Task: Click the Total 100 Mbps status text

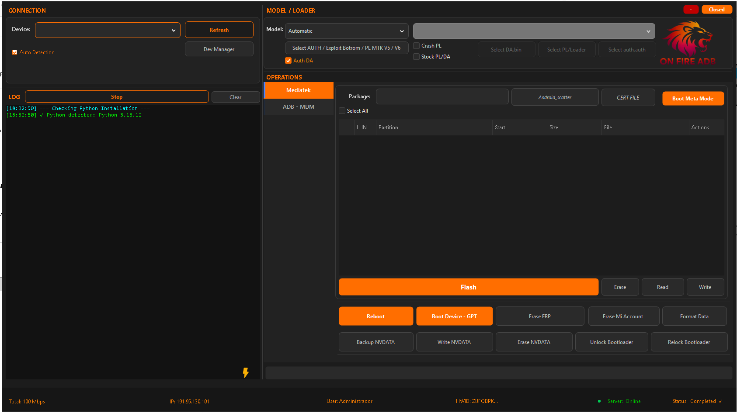Action: click(x=27, y=402)
